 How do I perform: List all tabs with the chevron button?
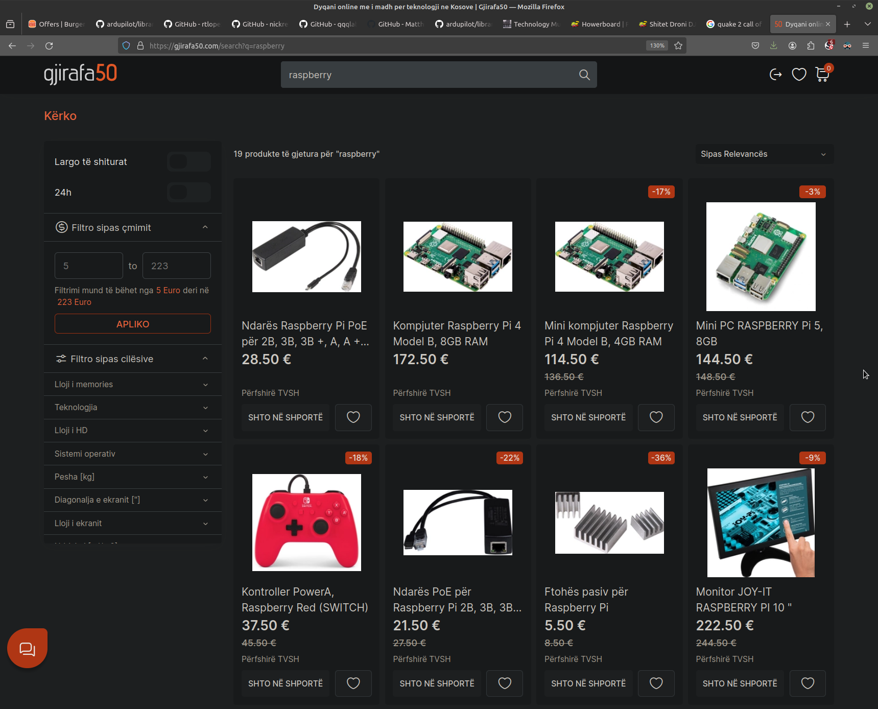click(867, 24)
